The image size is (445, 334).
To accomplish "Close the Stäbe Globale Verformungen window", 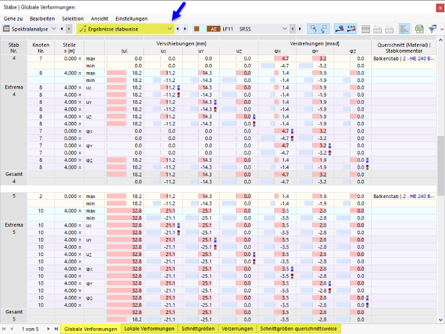I will pos(440,8).
